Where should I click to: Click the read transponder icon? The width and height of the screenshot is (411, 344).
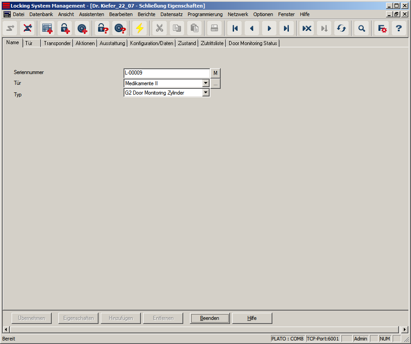(119, 29)
